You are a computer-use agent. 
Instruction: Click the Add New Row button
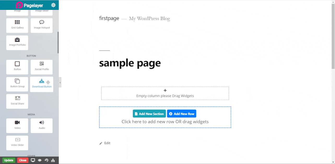click(181, 113)
